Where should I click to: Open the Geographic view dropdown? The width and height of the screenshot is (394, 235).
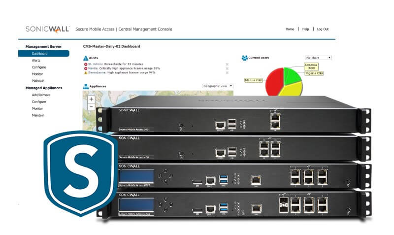coord(218,86)
